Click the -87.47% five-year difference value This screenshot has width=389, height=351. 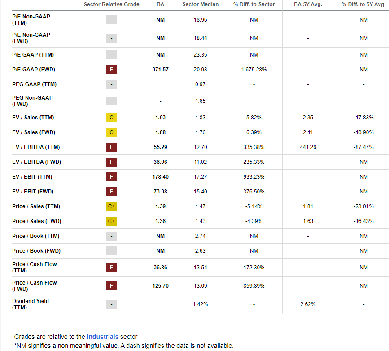363,147
